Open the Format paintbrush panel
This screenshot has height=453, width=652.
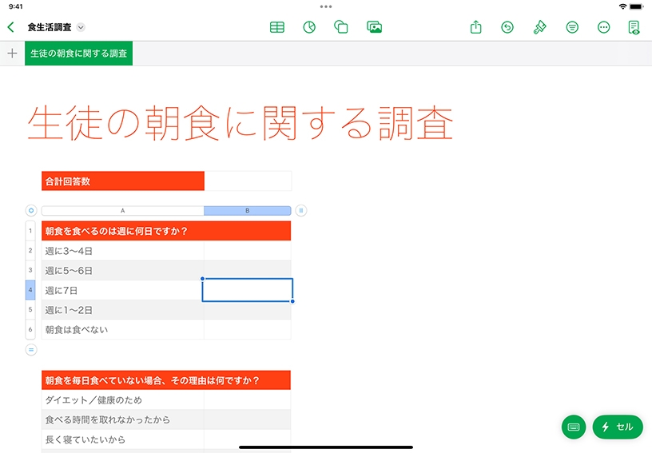click(540, 27)
